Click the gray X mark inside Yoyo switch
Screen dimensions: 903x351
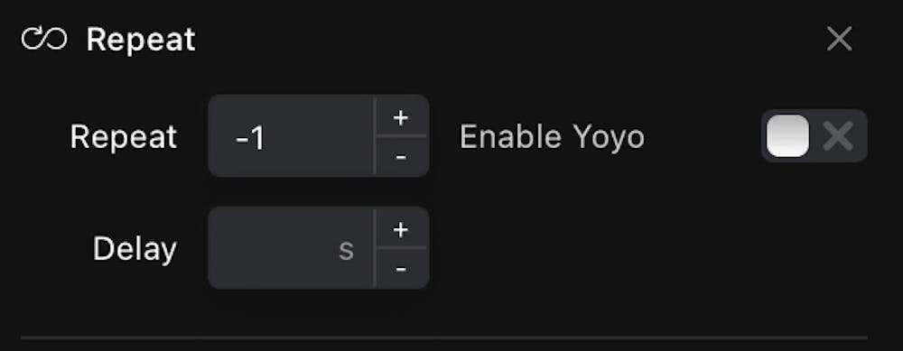coord(838,136)
